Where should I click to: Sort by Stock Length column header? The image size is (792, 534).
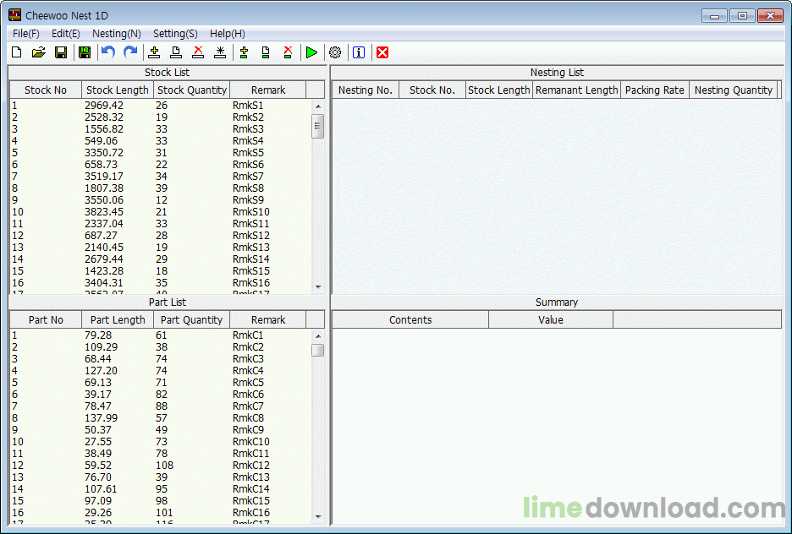(118, 90)
